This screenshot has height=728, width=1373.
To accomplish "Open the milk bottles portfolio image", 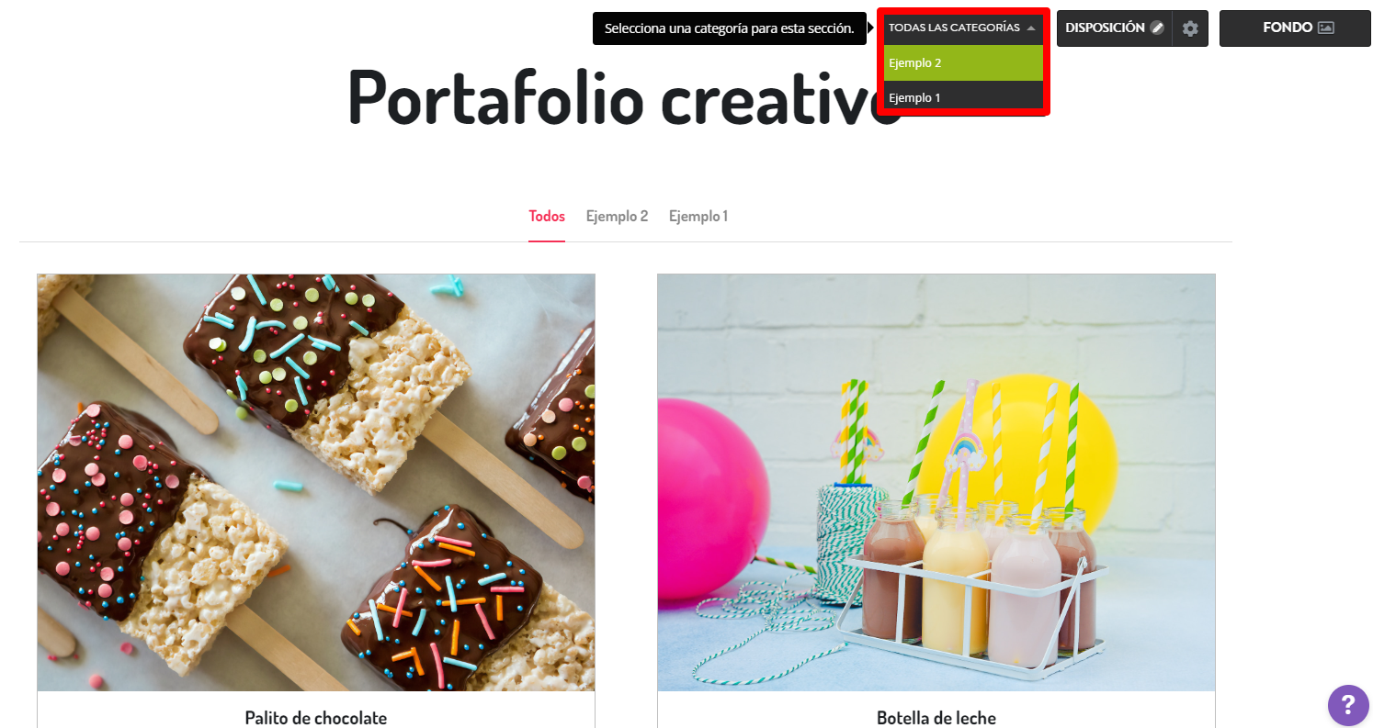I will [x=936, y=482].
